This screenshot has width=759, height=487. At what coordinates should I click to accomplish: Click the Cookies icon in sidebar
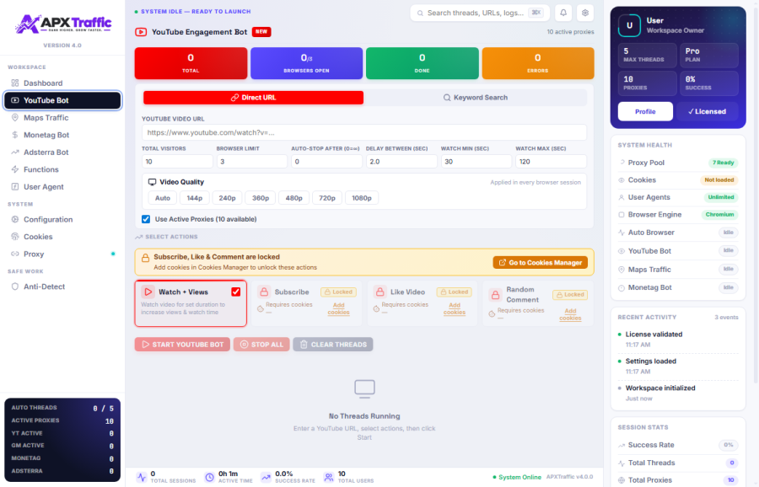click(x=15, y=237)
